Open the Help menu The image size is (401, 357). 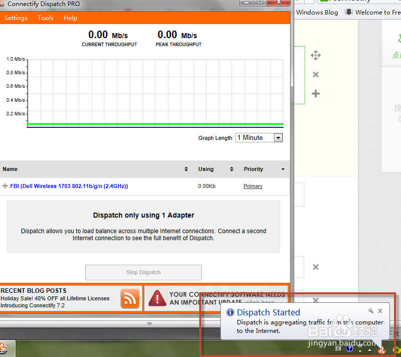click(70, 18)
